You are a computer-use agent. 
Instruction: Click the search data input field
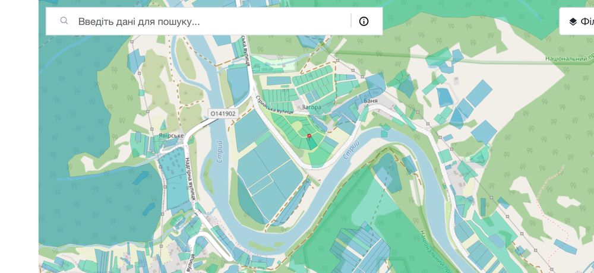[x=212, y=21]
